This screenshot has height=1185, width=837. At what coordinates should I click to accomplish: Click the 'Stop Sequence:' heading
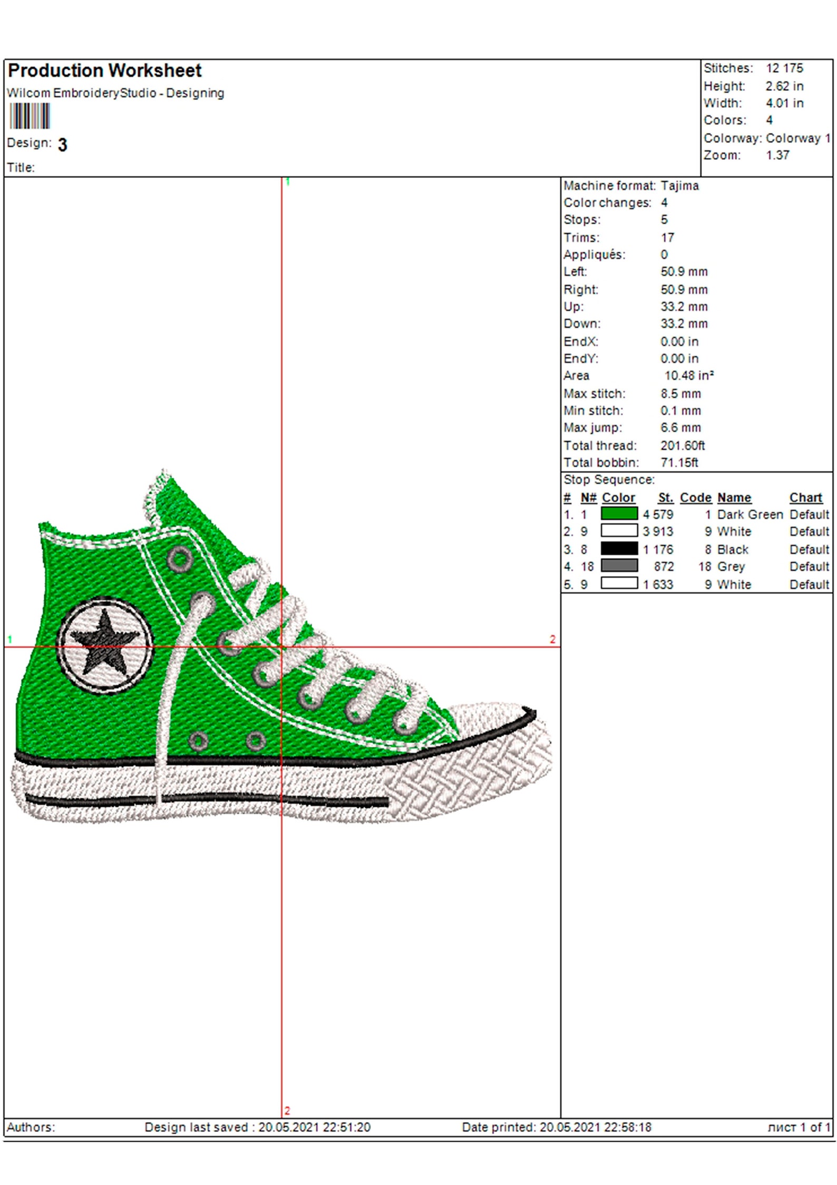[x=609, y=480]
